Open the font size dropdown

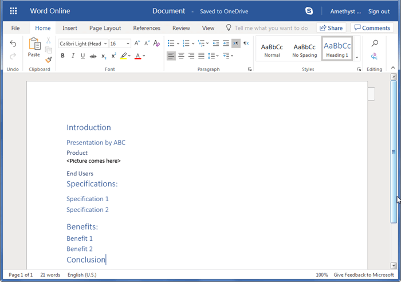tap(128, 44)
